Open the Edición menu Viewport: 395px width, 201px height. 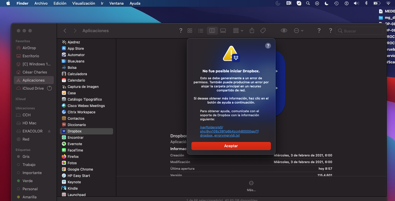(x=60, y=3)
